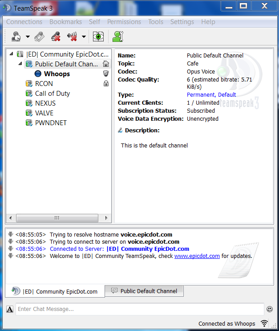This screenshot has width=279, height=331.
Task: Click the server admin shield icon by Whoops
Action: [106, 74]
